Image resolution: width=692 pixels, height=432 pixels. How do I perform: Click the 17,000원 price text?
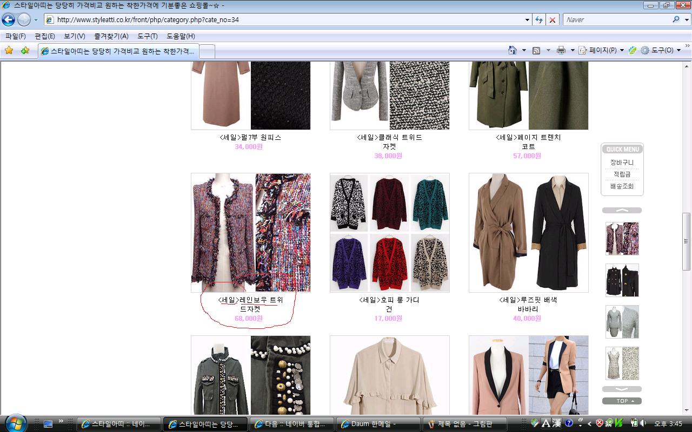pyautogui.click(x=388, y=319)
